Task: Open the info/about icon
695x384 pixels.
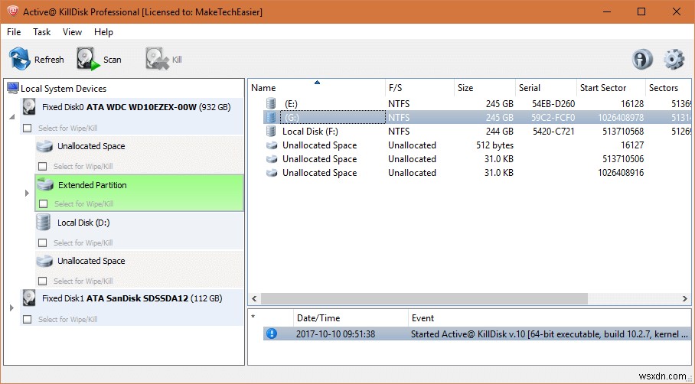Action: 642,60
